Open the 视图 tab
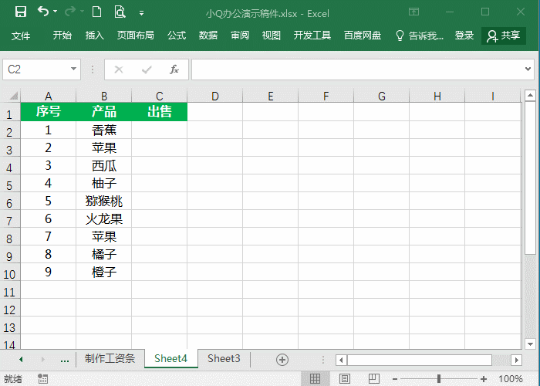Screen dimensions: 540x386 coord(271,36)
